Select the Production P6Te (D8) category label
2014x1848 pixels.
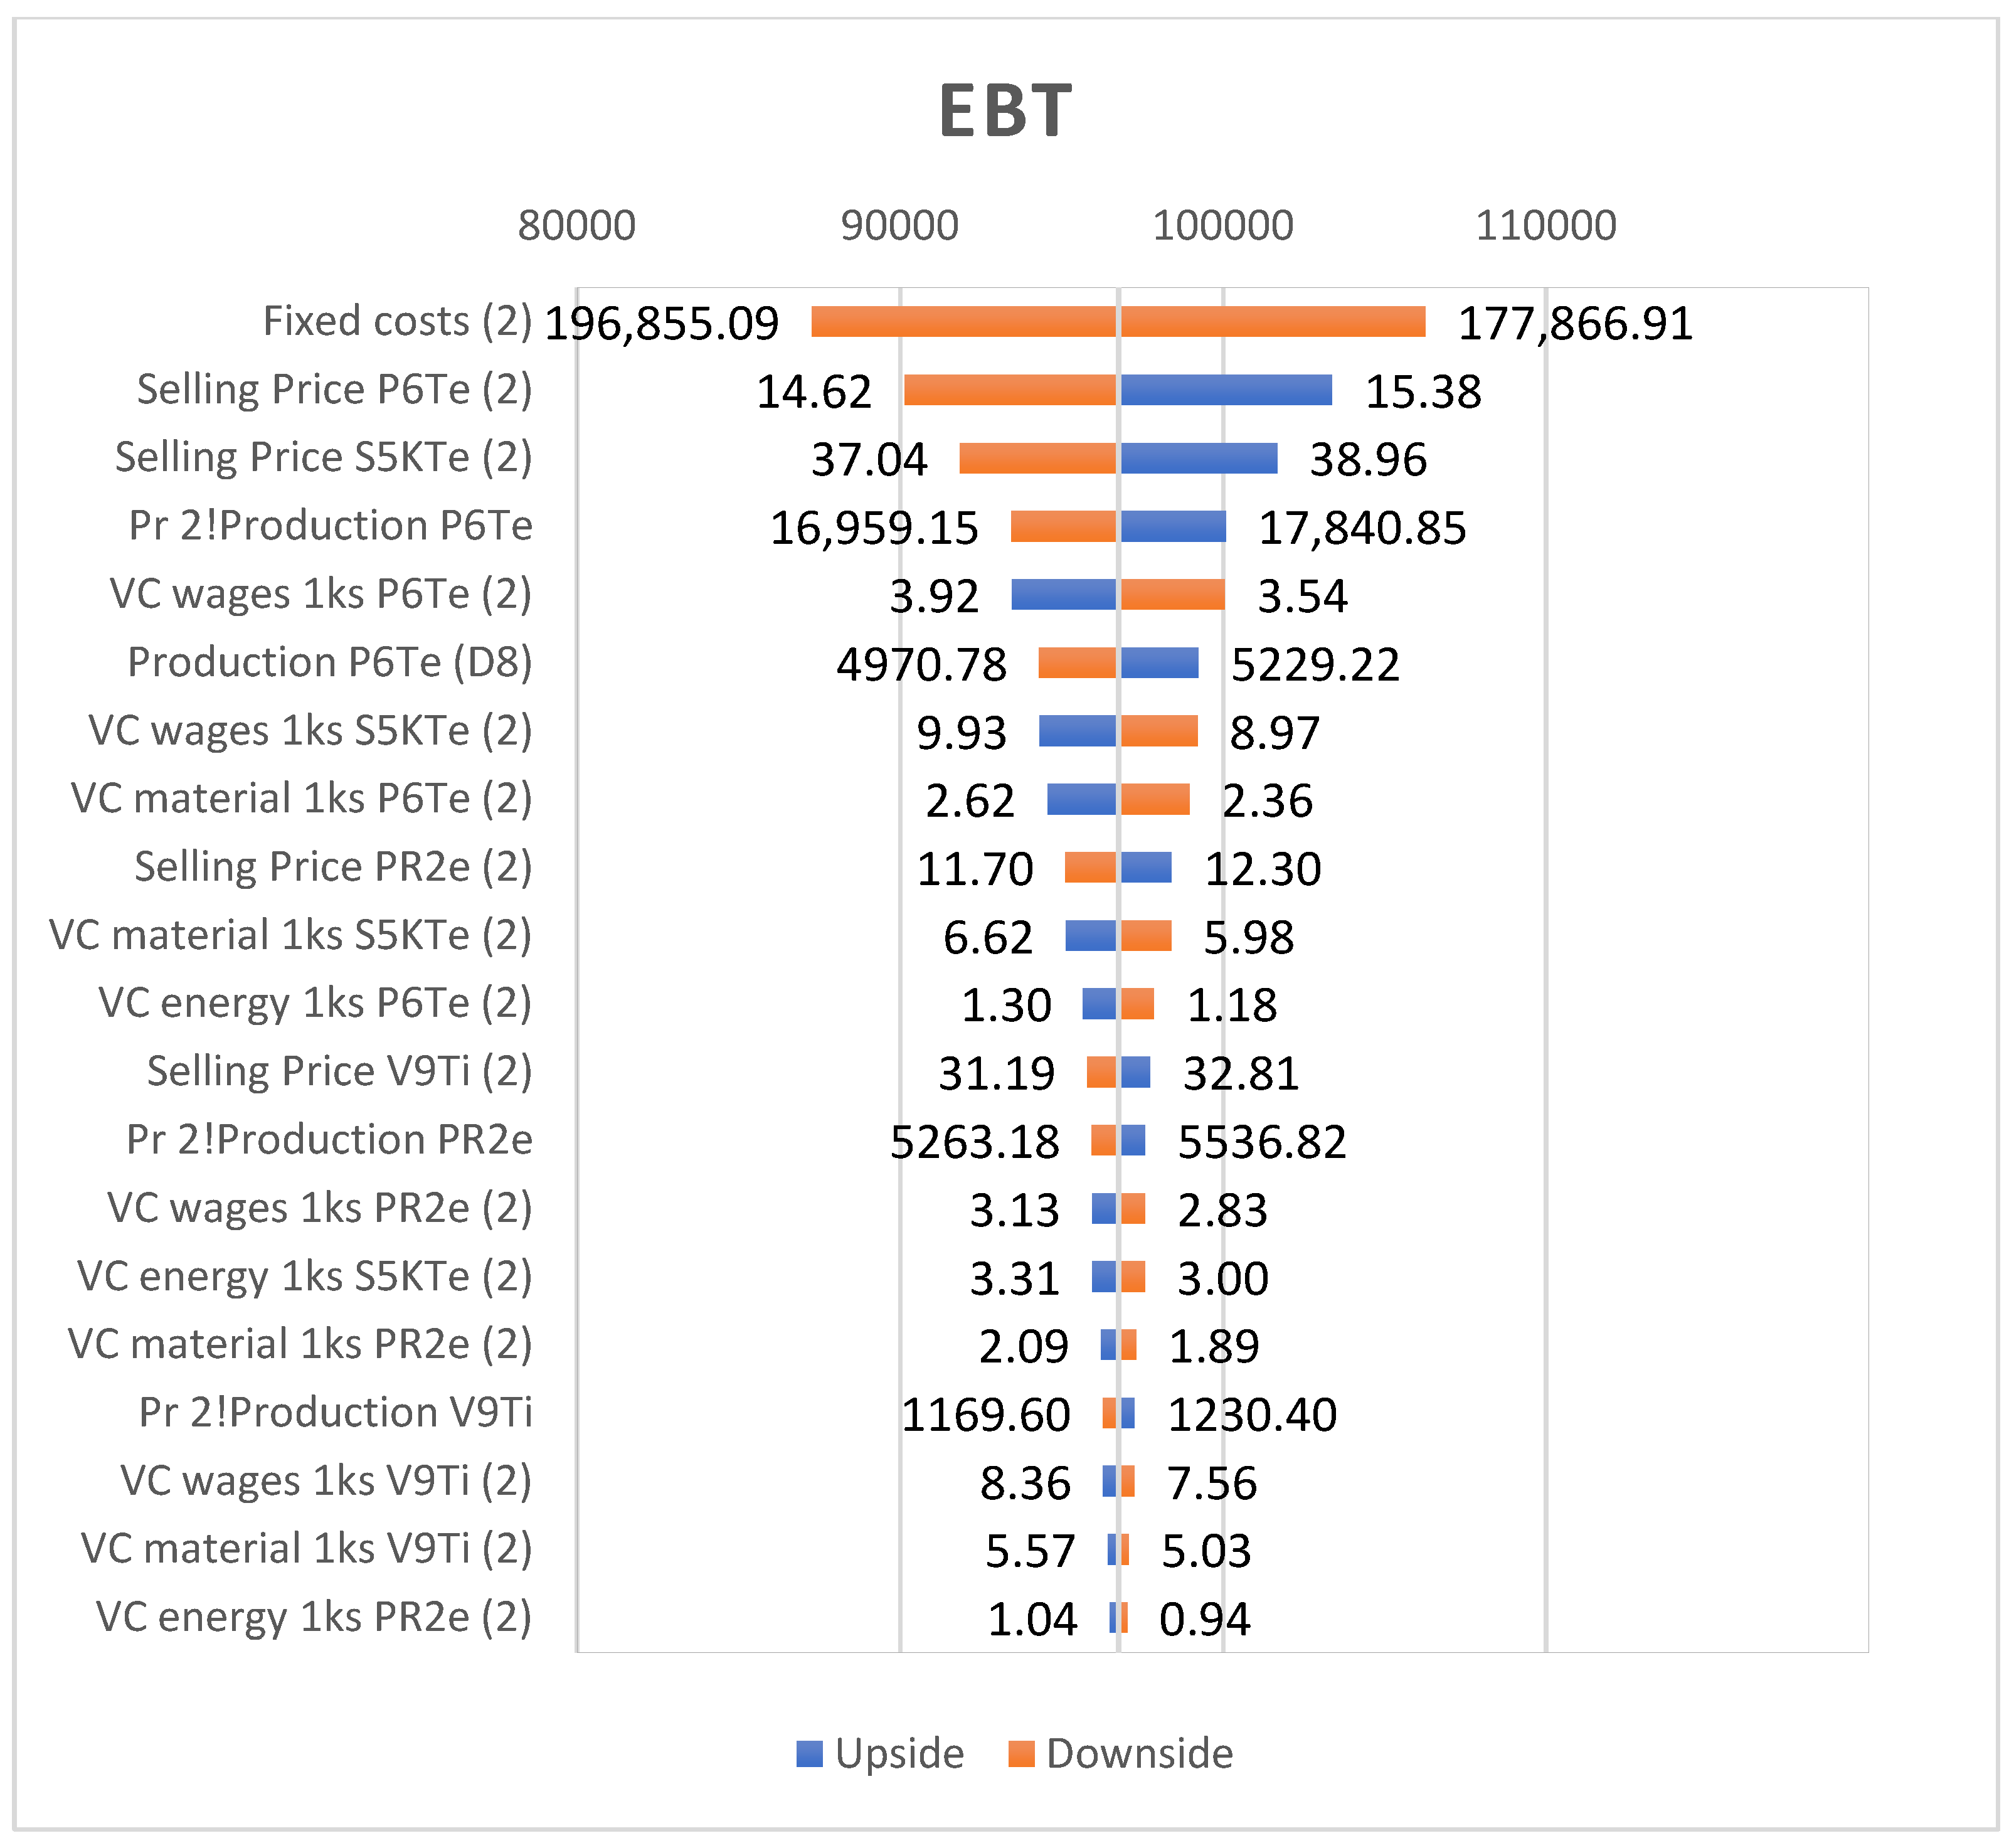coord(330,662)
